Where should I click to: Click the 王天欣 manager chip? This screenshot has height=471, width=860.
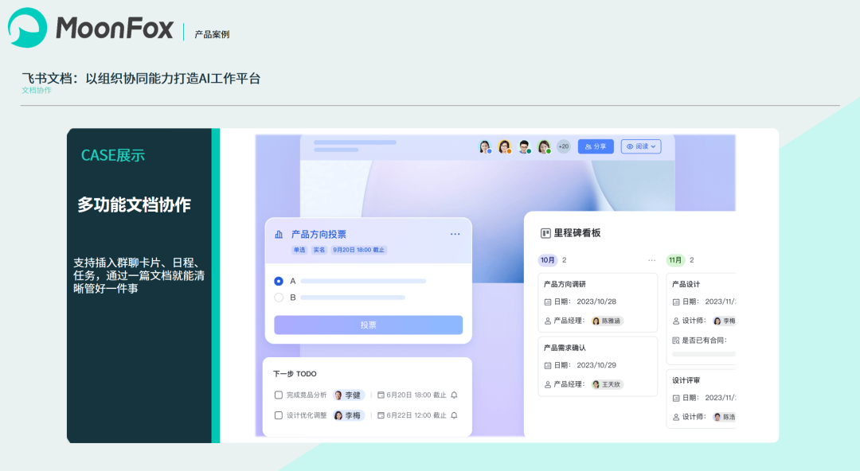[607, 384]
